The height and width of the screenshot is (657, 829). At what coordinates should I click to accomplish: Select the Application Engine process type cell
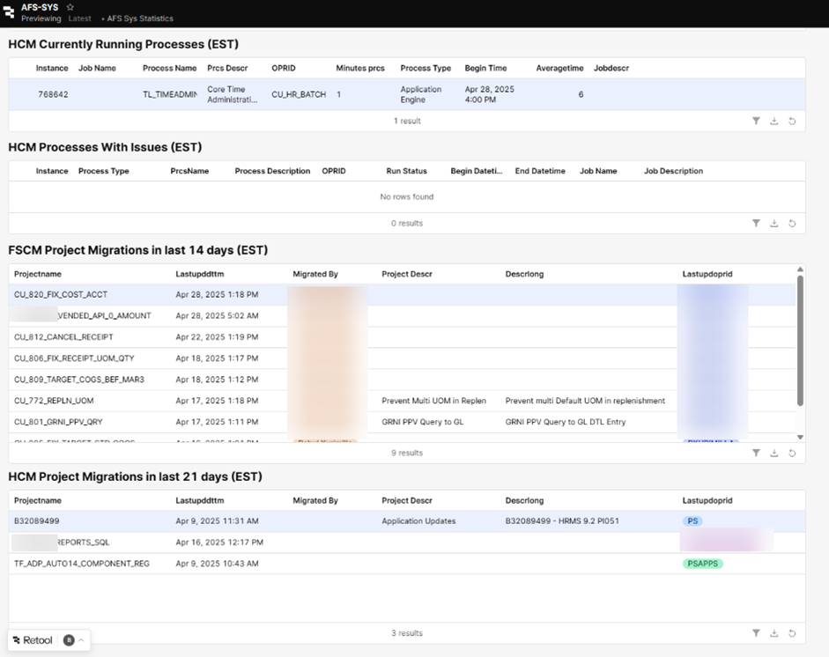pyautogui.click(x=421, y=94)
